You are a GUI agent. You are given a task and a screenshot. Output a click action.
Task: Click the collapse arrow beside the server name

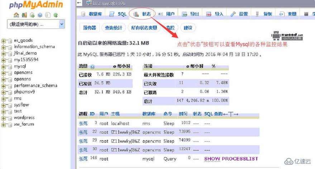point(80,3)
